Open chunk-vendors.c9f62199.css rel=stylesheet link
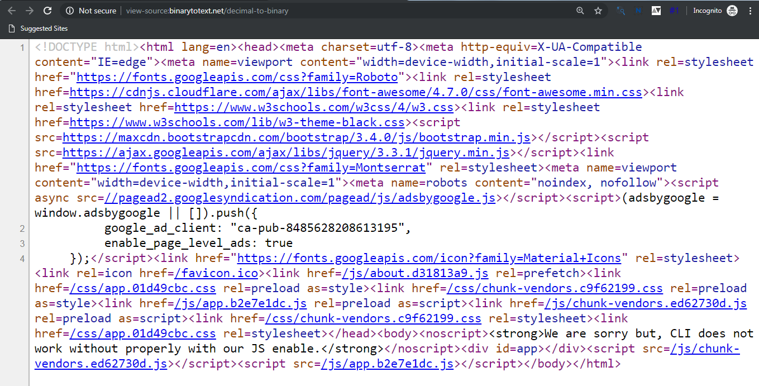 [x=373, y=318]
